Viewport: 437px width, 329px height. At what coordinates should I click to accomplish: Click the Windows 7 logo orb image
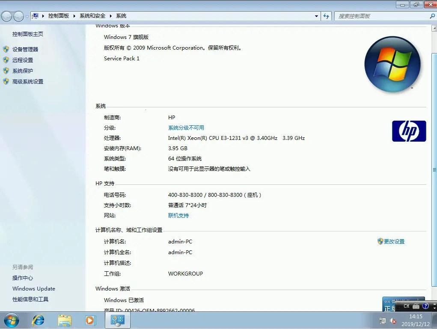click(392, 64)
